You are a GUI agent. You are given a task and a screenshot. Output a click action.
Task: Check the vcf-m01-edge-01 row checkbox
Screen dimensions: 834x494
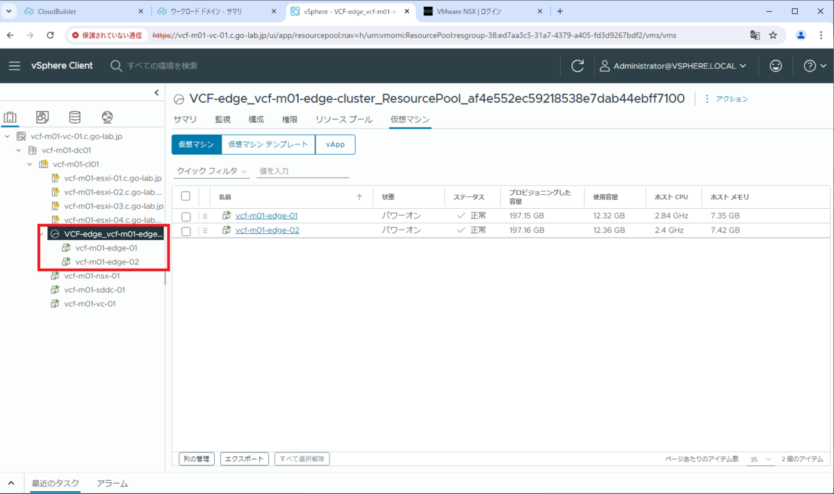[186, 216]
